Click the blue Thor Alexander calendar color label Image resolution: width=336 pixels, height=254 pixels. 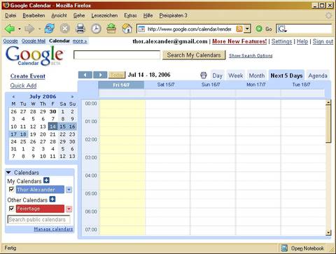[x=40, y=190]
